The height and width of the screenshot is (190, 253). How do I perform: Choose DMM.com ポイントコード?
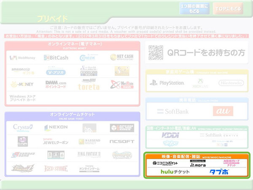point(56,84)
